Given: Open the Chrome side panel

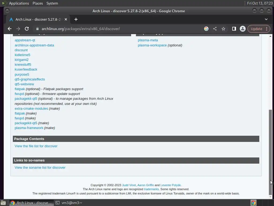Looking at the screenshot, I should point(234,29).
